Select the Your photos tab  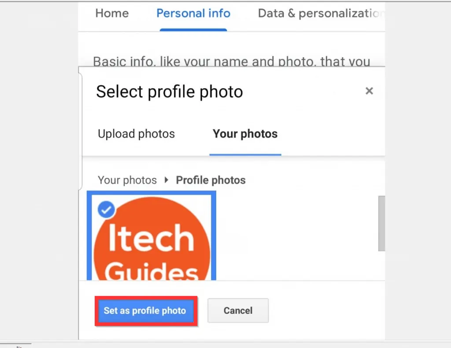click(x=245, y=133)
